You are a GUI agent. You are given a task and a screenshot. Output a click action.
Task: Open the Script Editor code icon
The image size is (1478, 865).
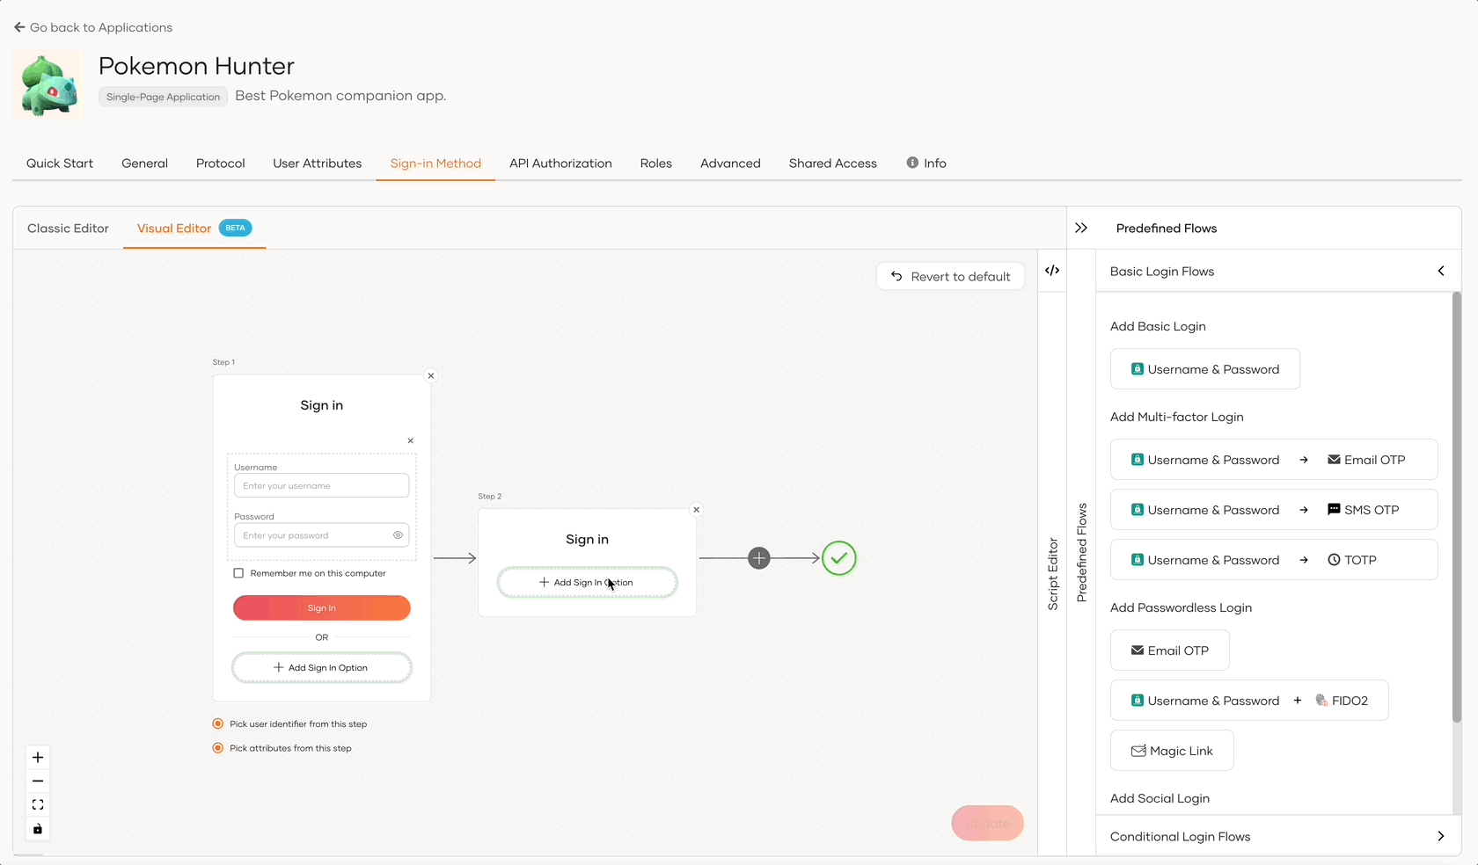tap(1052, 270)
